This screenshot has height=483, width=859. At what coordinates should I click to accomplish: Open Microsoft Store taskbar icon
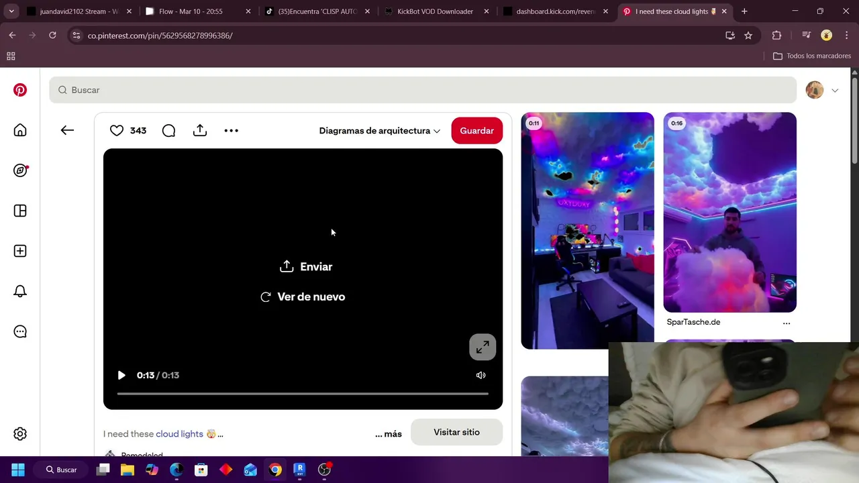tap(201, 470)
